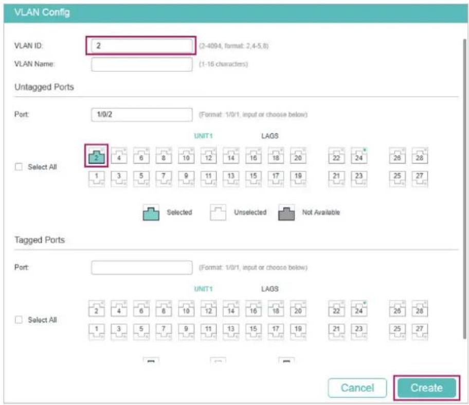Choose tagged port 15 icon
469x405 pixels.
[x=254, y=332]
